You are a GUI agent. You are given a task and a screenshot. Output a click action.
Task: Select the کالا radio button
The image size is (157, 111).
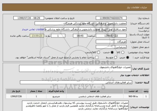click(123, 52)
